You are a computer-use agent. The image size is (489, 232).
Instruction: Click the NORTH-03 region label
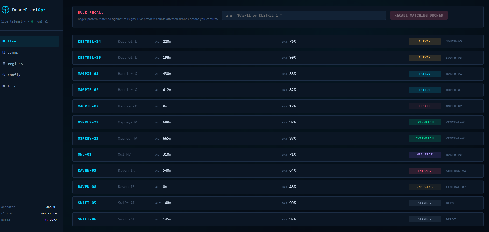point(454,155)
